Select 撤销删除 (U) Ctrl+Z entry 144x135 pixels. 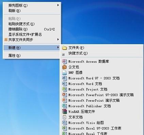click(32, 29)
